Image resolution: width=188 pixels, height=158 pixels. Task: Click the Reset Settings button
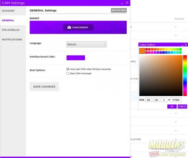pos(119,10)
